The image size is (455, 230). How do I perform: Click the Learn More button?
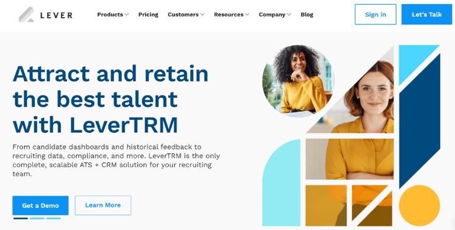tap(103, 205)
